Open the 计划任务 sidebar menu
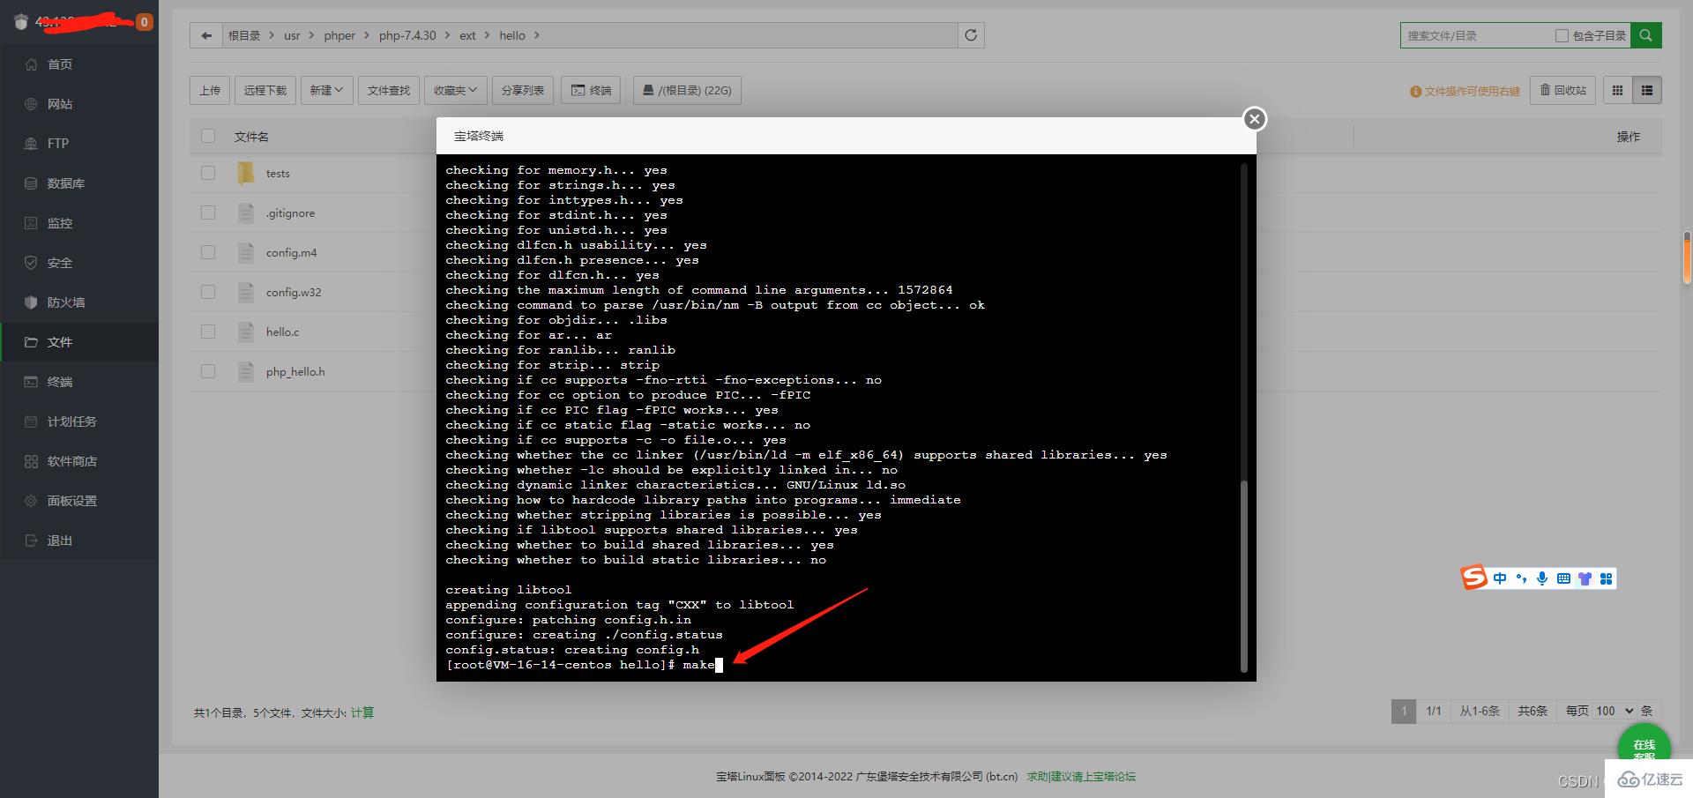This screenshot has height=798, width=1693. (x=79, y=421)
